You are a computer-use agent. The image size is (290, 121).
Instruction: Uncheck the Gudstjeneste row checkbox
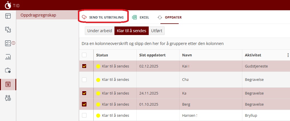(x=84, y=66)
